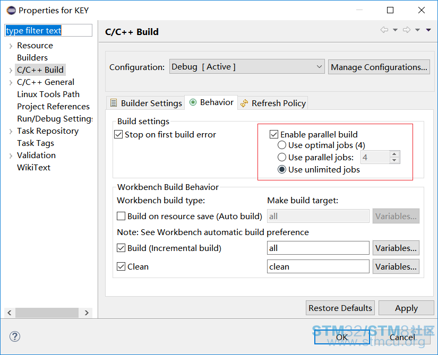The image size is (438, 355).
Task: Click the forward navigation arrow icon
Action: pyautogui.click(x=407, y=30)
